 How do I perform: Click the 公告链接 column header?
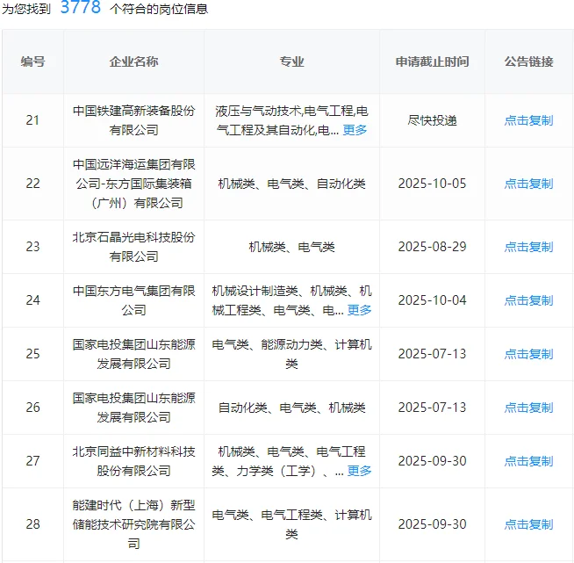coord(528,61)
